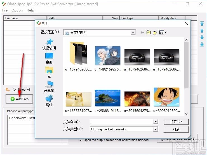
Task: Open the view options dropdown arrow
Action: click(166, 32)
